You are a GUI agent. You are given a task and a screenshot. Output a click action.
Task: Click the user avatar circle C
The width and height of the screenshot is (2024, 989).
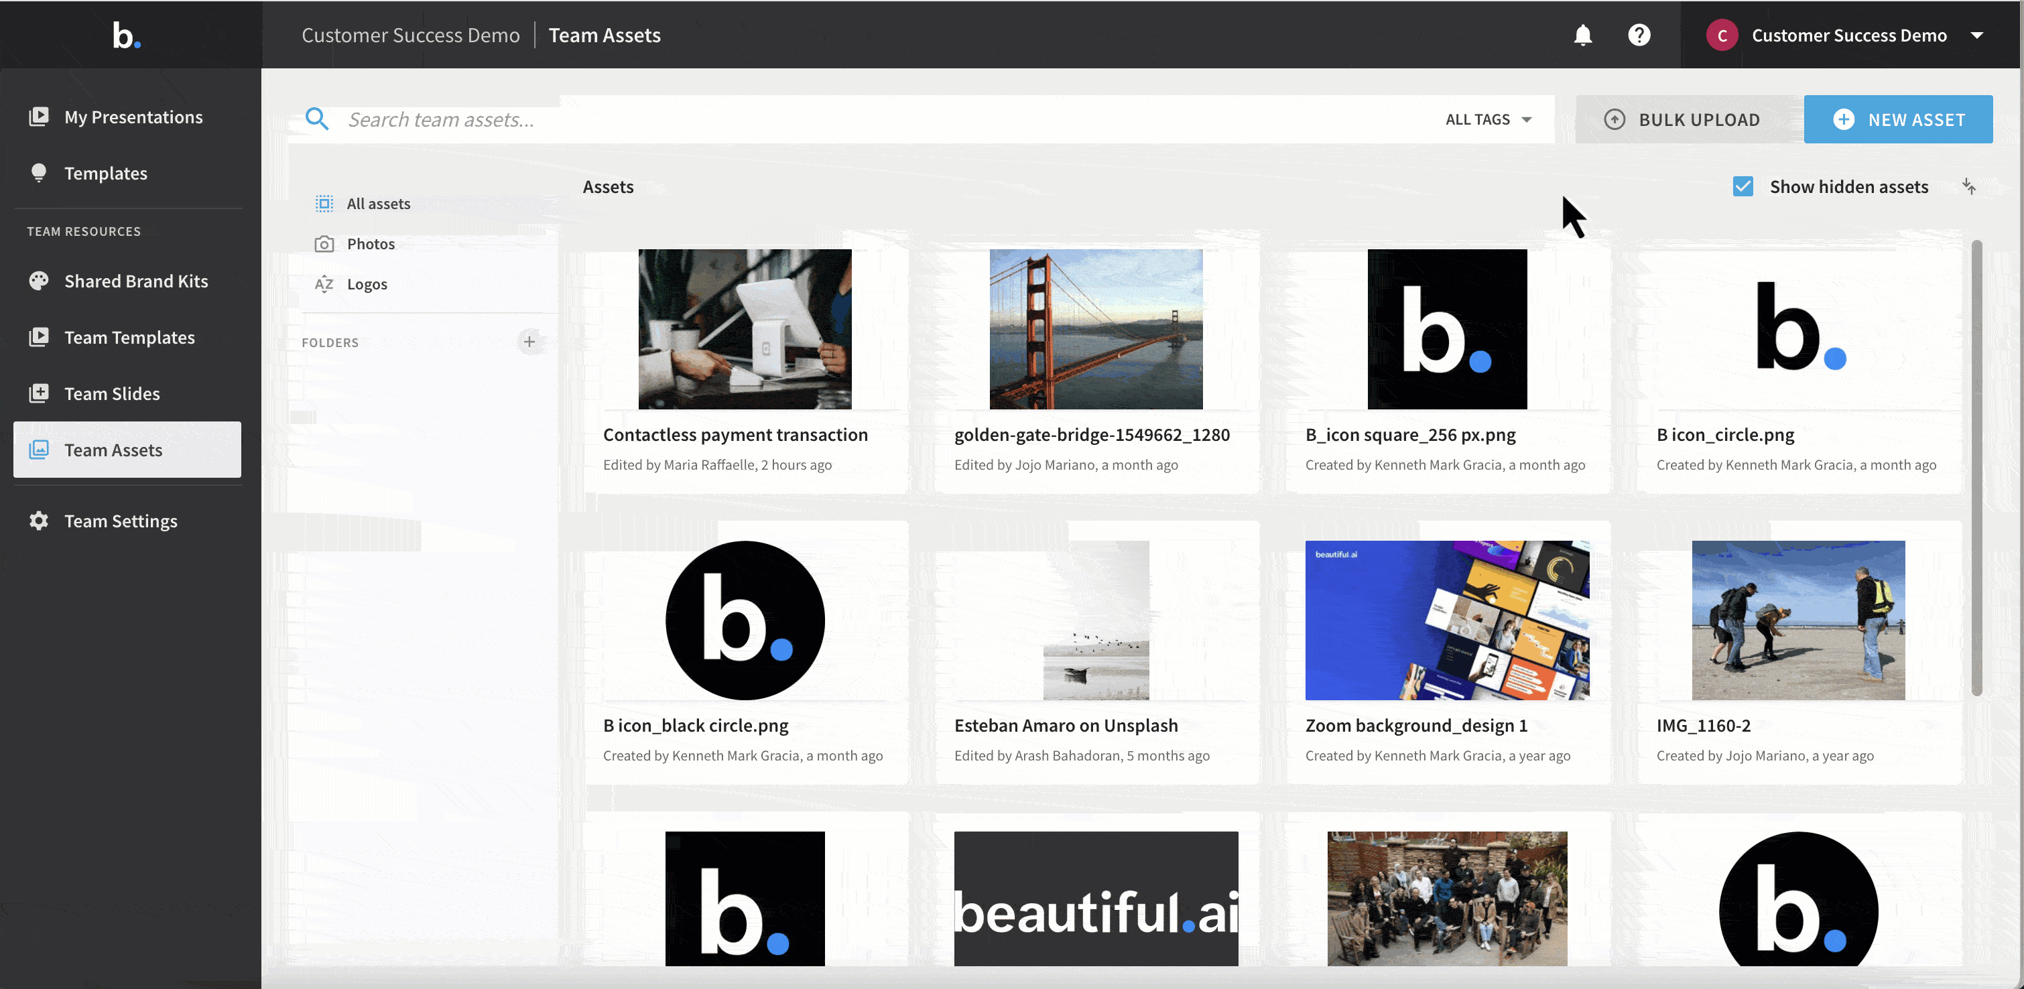click(1722, 36)
